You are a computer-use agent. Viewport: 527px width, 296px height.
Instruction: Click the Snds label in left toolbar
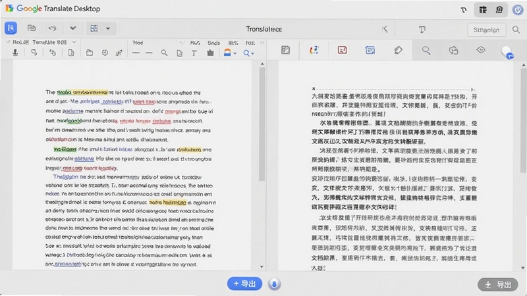click(x=213, y=43)
